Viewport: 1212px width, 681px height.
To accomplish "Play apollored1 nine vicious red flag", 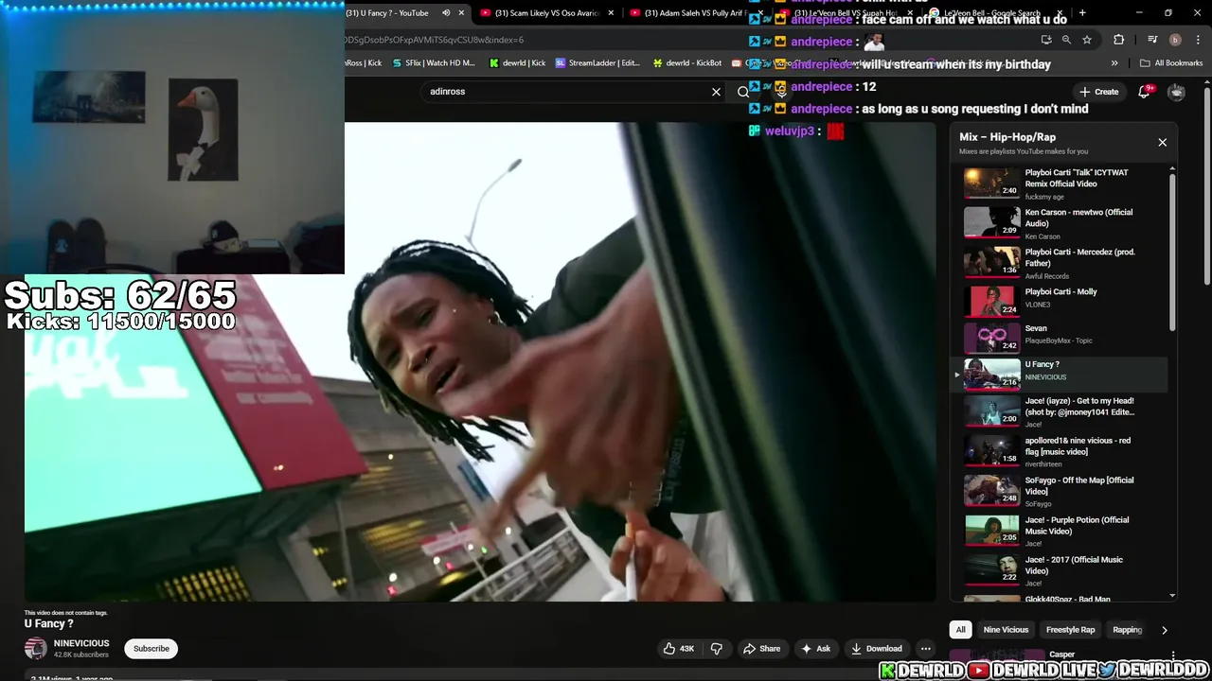I will coord(1060,451).
